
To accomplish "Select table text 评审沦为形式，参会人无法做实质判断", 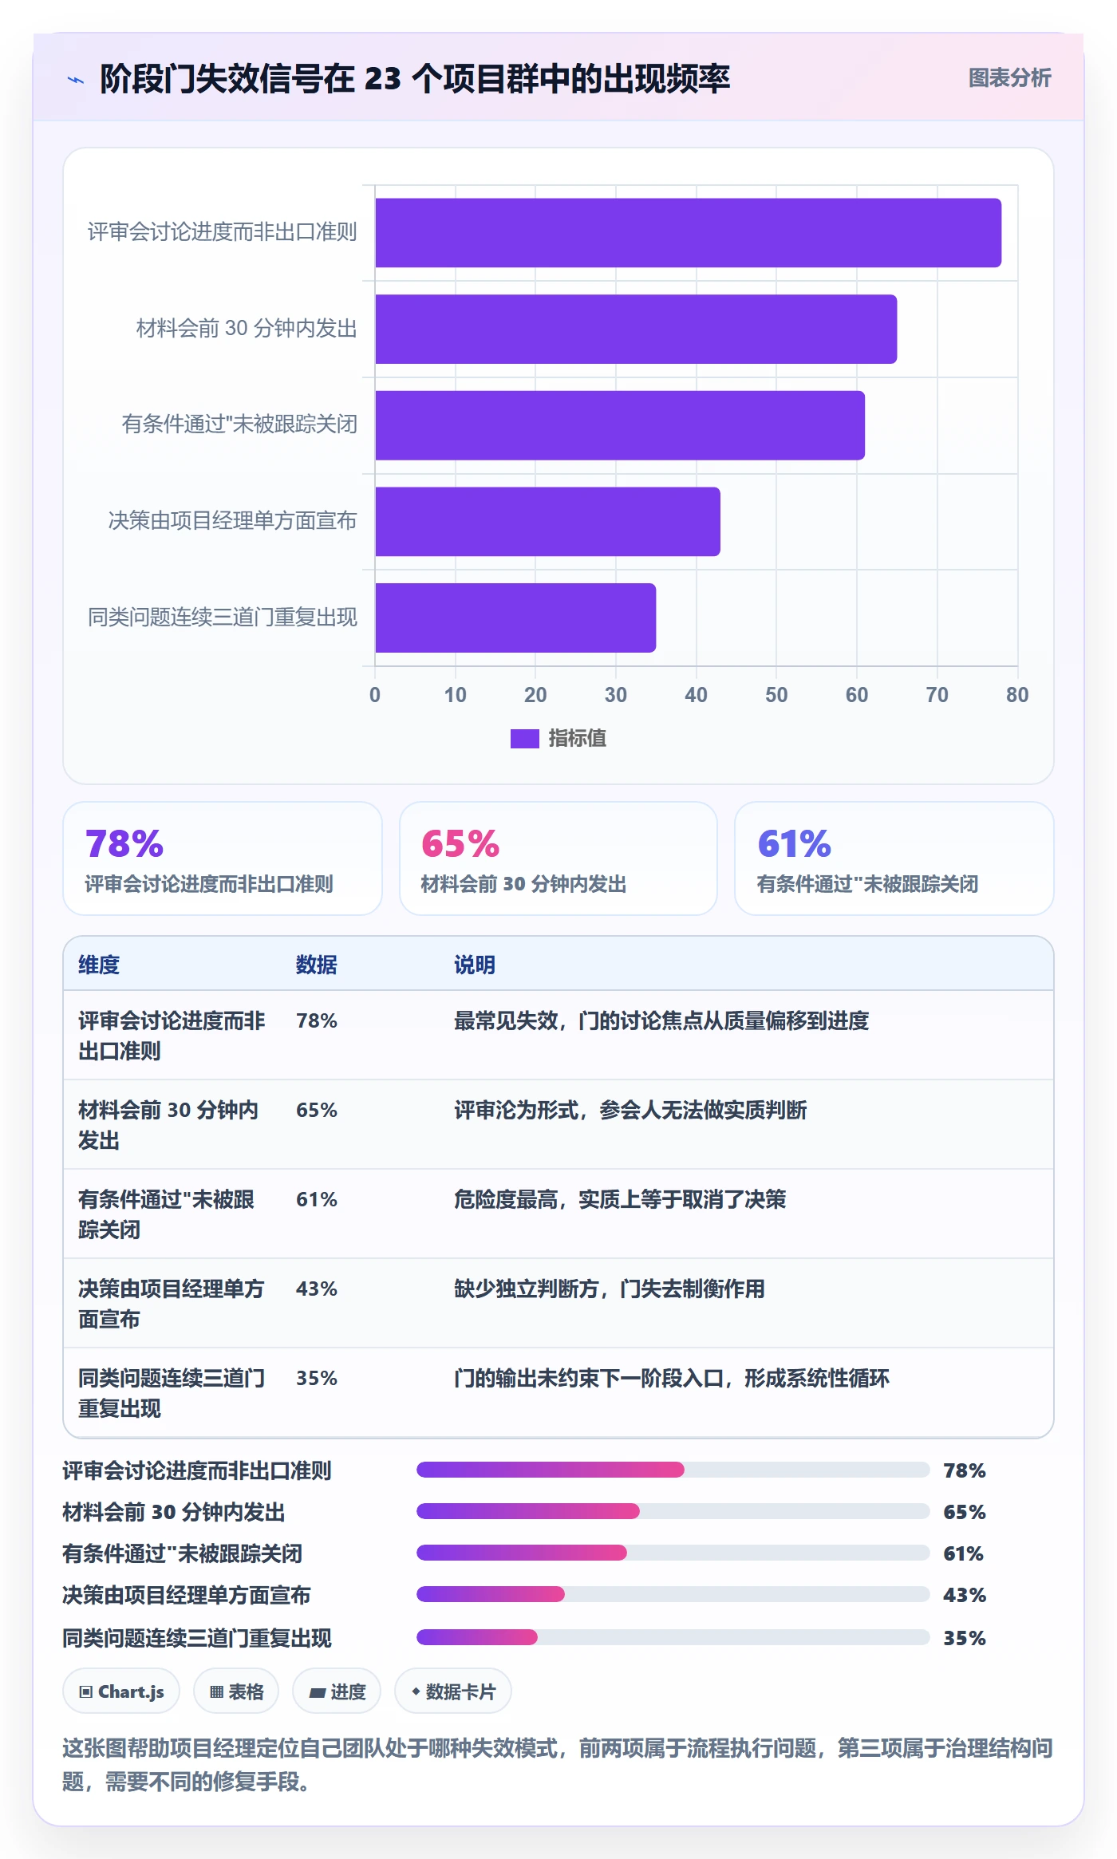I will pos(630,1110).
